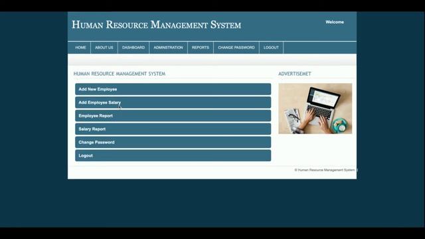The width and height of the screenshot is (425, 239).
Task: Click the laptop advertisement image
Action: [x=315, y=108]
